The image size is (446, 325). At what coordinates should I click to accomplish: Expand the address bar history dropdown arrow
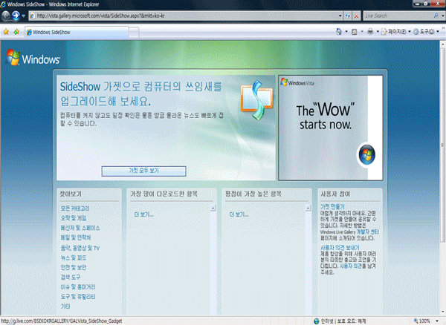click(x=340, y=16)
